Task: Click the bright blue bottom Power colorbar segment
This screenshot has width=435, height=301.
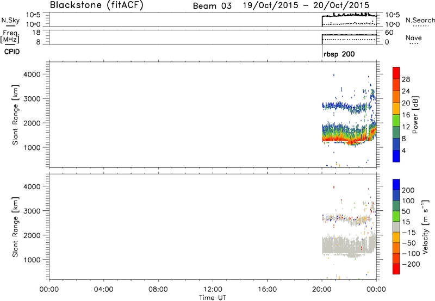Action: 396,156
